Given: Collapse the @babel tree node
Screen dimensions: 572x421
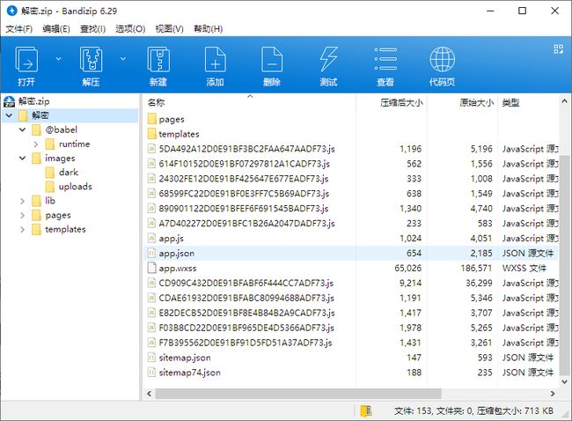Looking at the screenshot, I should [22, 129].
